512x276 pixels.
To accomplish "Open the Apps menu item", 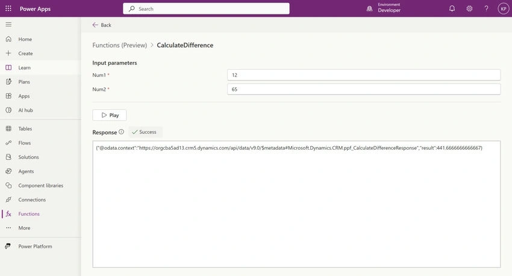I will pyautogui.click(x=40, y=96).
